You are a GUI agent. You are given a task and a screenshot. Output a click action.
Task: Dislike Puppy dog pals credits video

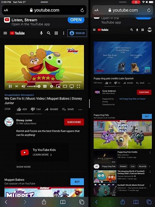(x=117, y=83)
